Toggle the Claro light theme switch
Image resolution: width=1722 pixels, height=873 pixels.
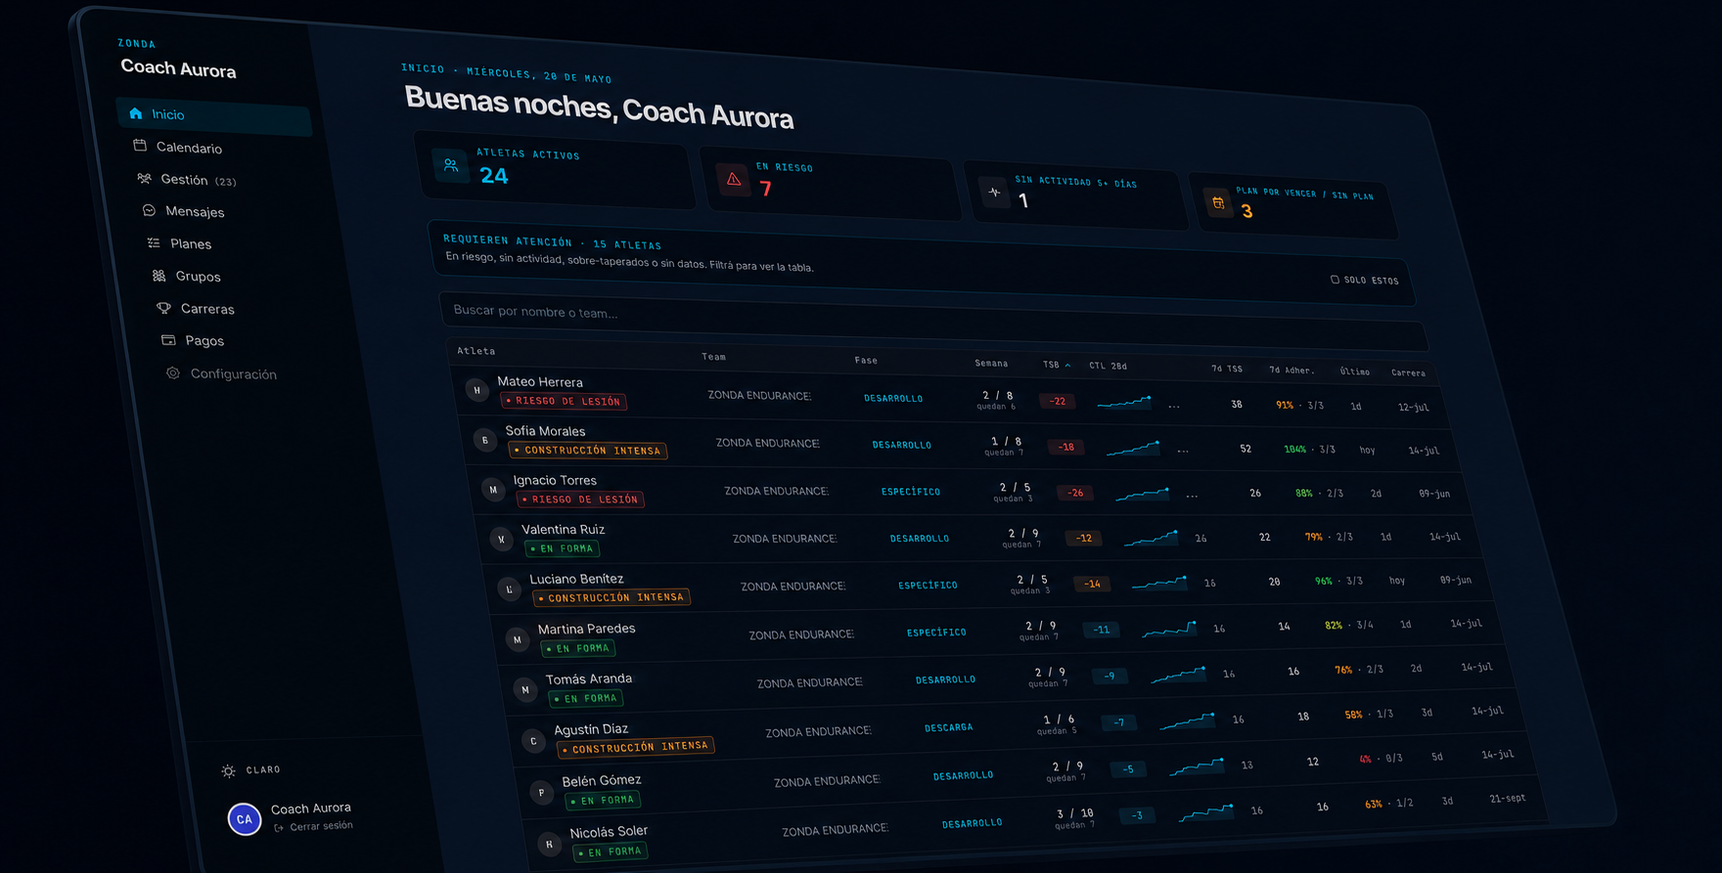tap(252, 770)
